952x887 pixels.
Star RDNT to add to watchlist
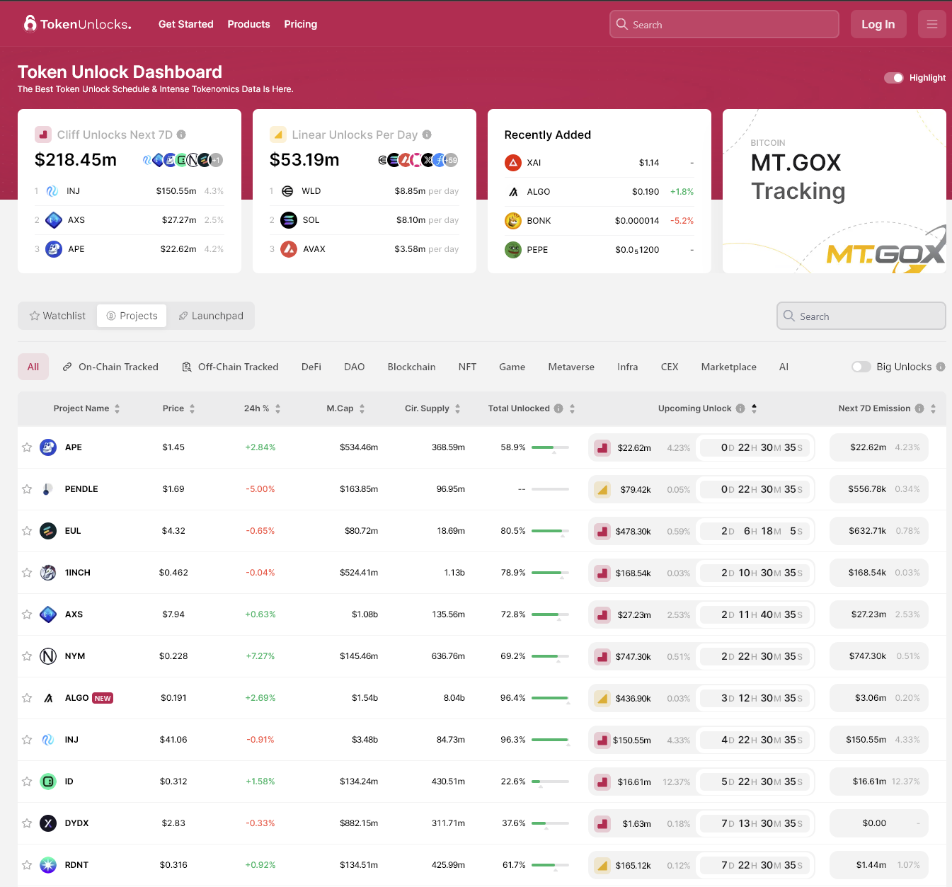tap(27, 865)
